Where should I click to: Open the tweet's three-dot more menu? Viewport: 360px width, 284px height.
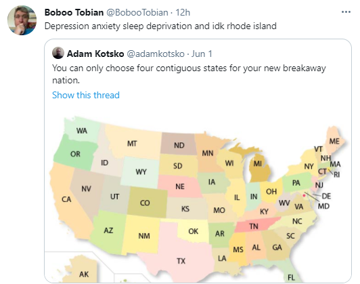point(346,12)
